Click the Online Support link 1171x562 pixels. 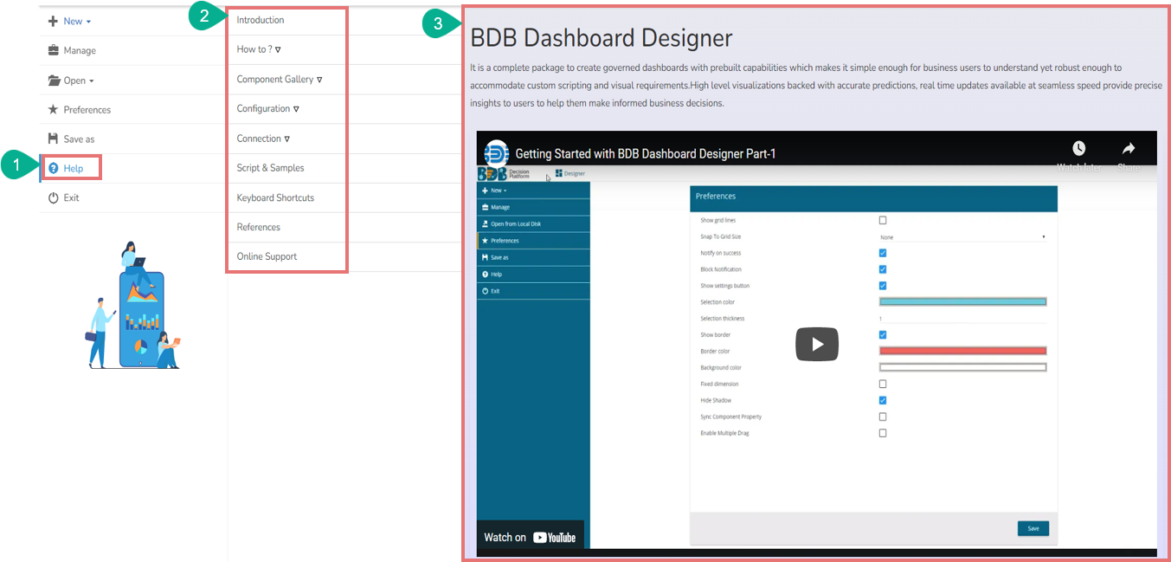(267, 256)
